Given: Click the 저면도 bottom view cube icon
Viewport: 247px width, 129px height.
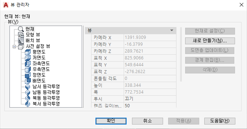Looking at the screenshot, I should [28, 58].
